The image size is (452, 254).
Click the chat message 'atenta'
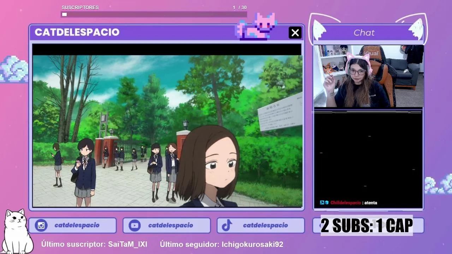(371, 203)
